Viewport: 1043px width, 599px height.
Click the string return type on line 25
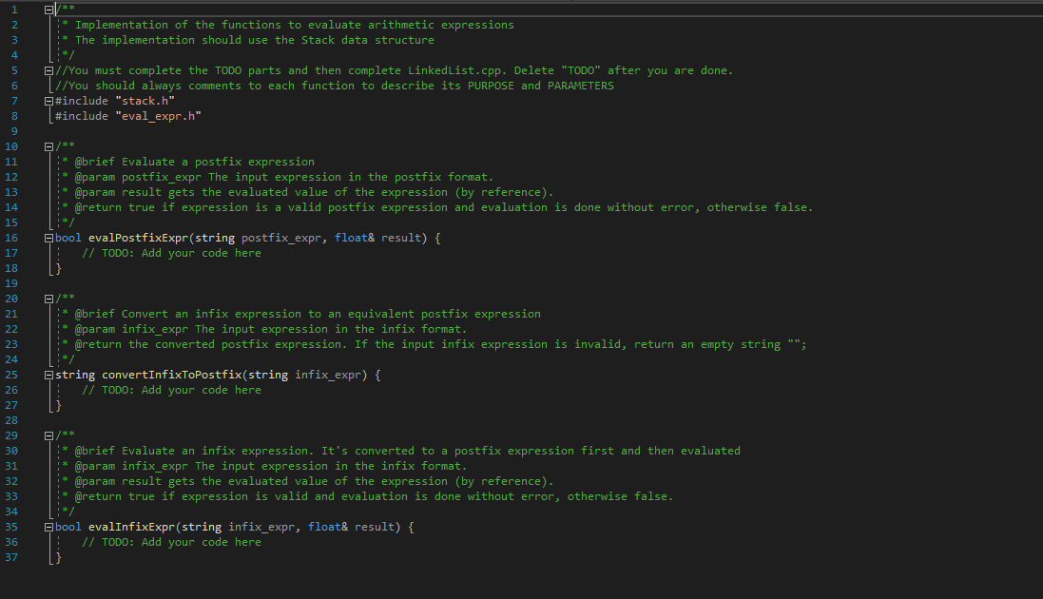tap(75, 375)
